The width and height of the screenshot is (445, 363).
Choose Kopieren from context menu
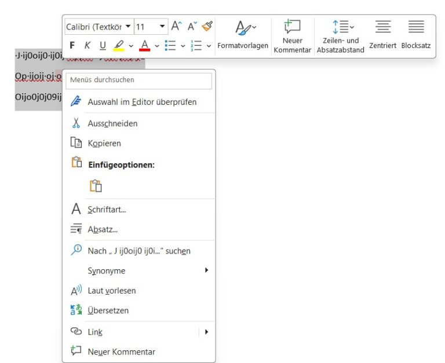pos(139,143)
